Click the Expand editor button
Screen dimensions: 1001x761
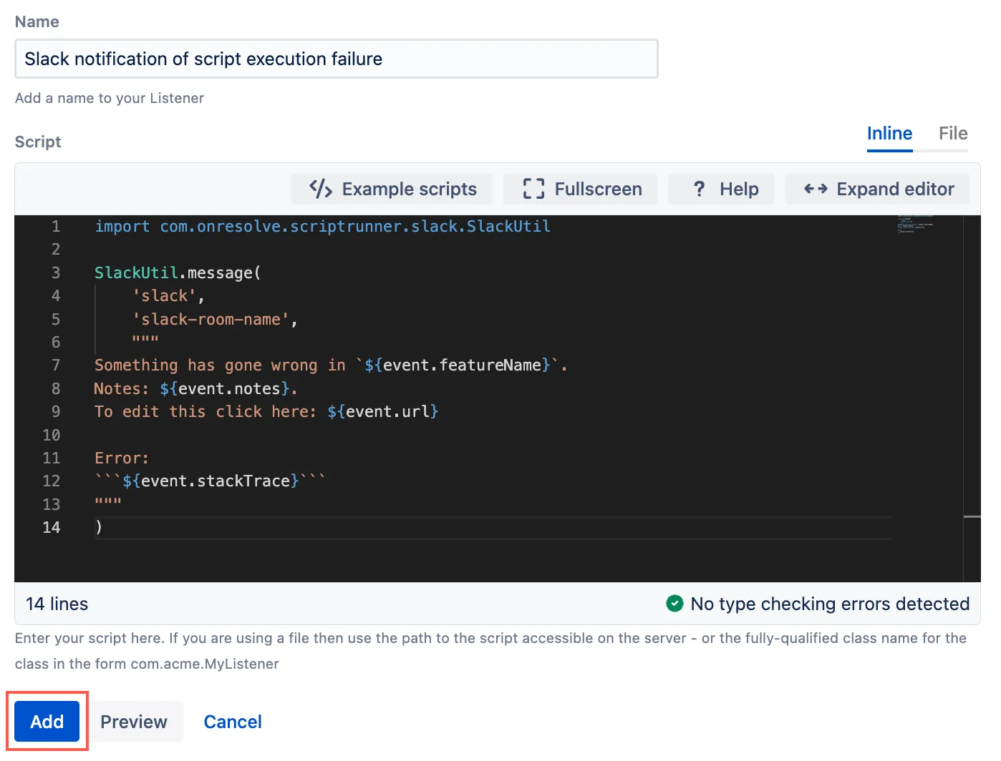[878, 189]
